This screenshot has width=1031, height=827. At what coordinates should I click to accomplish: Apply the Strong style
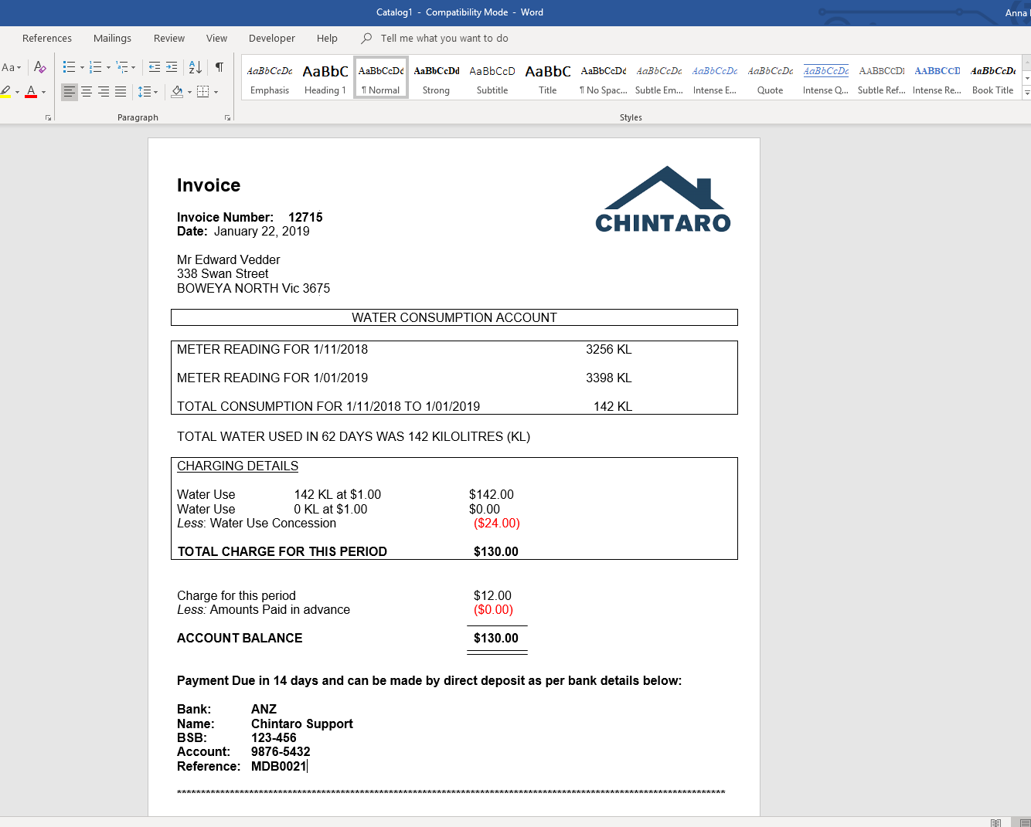point(437,78)
